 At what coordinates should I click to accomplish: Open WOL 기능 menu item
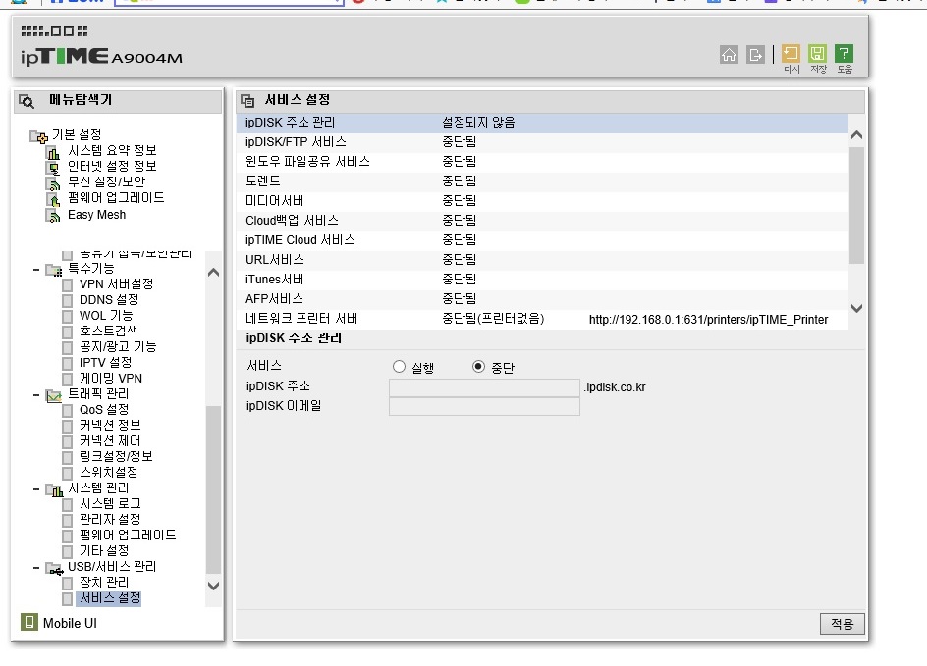point(106,315)
